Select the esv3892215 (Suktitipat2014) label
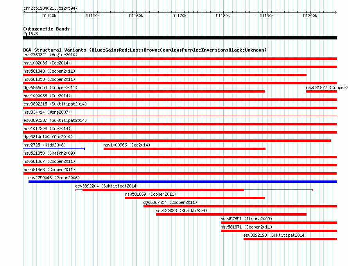 coord(55,104)
